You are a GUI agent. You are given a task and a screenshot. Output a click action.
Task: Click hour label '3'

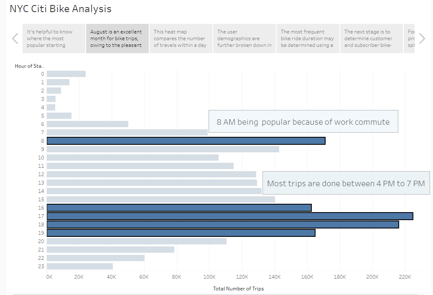43,99
